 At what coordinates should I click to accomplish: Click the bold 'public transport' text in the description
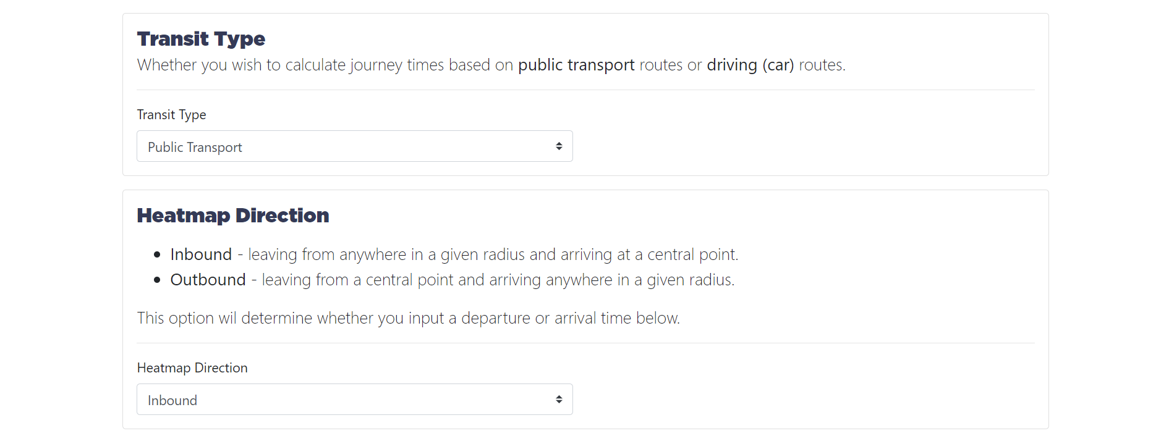tap(576, 65)
